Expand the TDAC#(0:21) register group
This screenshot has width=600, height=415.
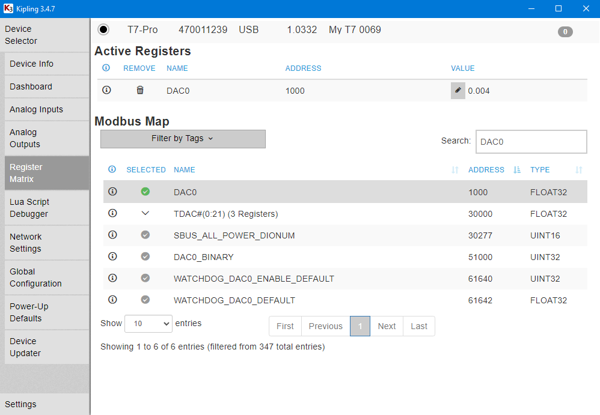145,213
